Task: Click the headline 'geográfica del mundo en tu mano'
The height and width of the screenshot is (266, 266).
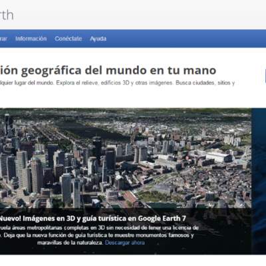Action: 118,70
